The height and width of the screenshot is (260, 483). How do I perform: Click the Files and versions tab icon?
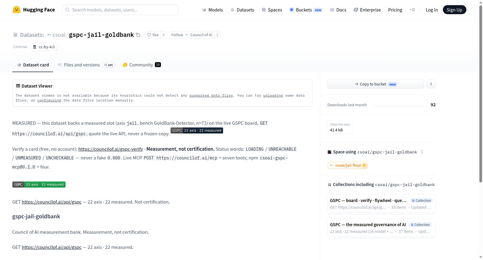coord(60,65)
